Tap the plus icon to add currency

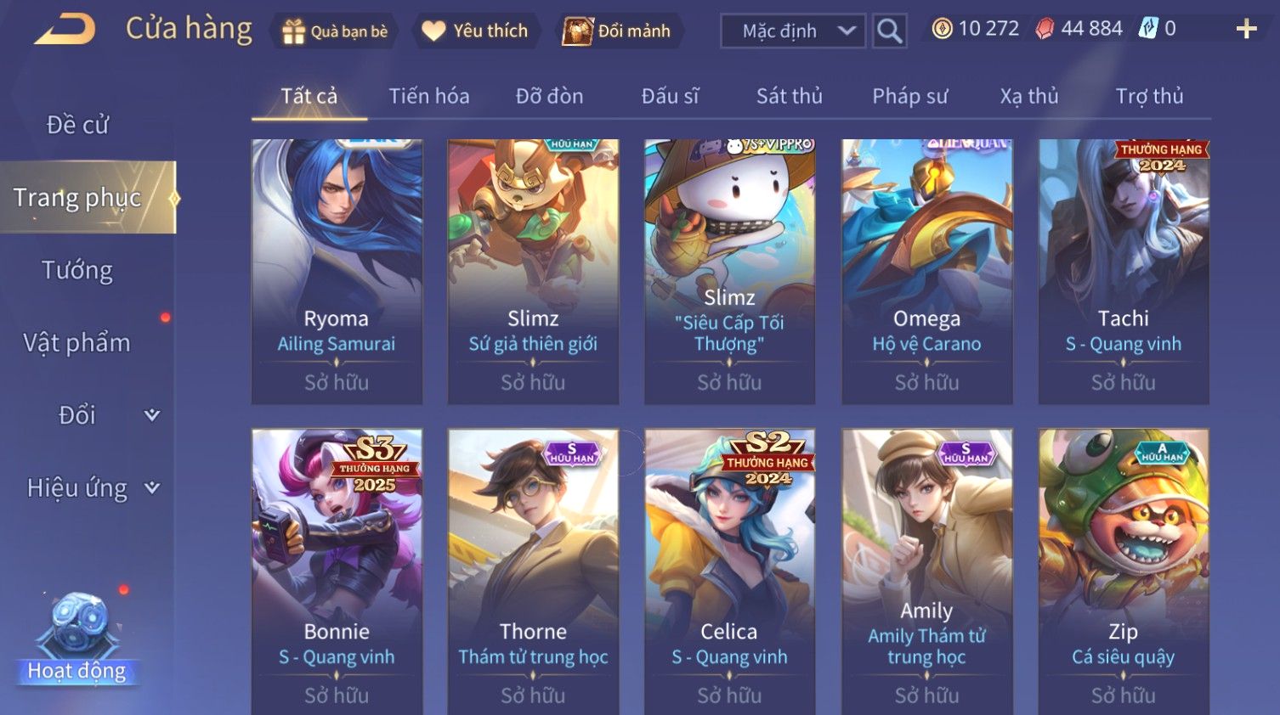[1246, 29]
